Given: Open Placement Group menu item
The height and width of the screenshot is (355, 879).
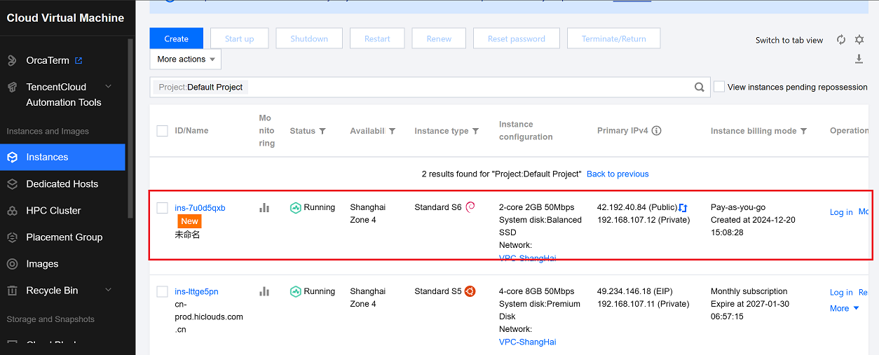Looking at the screenshot, I should 62,237.
